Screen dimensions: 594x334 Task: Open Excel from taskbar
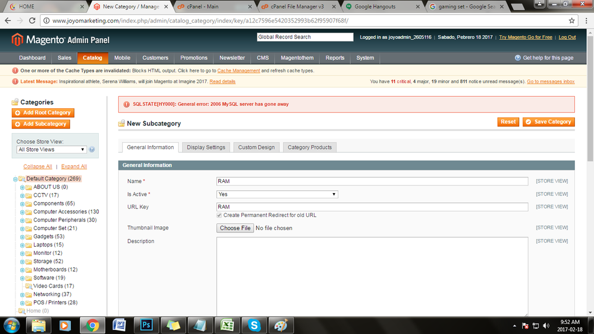(x=227, y=325)
